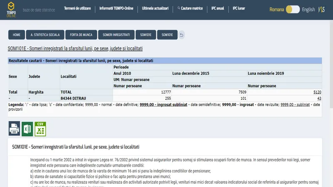
Task: Select Romana language label
Action: click(277, 10)
